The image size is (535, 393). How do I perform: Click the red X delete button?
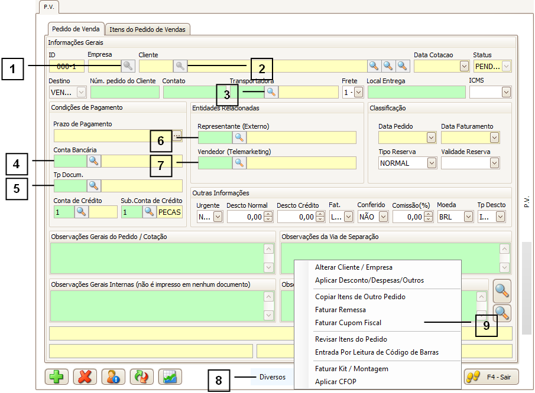(x=85, y=377)
